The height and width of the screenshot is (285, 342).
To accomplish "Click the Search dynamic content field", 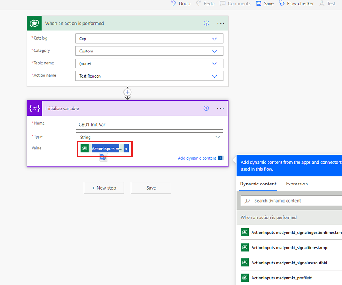I will pos(291,201).
